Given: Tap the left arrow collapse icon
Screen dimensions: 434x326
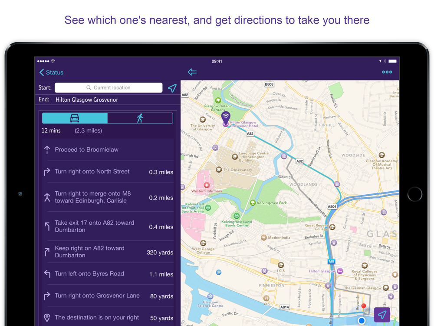Looking at the screenshot, I should click(x=192, y=72).
